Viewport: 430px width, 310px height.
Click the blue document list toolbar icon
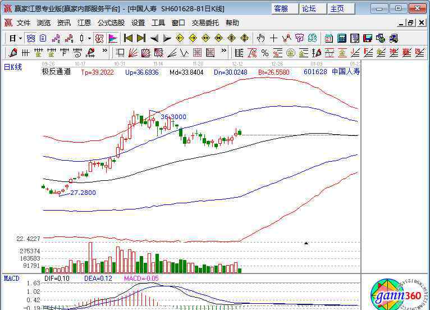pyautogui.click(x=43, y=38)
